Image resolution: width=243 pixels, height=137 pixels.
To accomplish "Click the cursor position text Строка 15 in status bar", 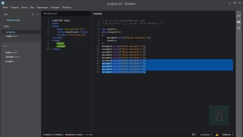I will 48,135.
